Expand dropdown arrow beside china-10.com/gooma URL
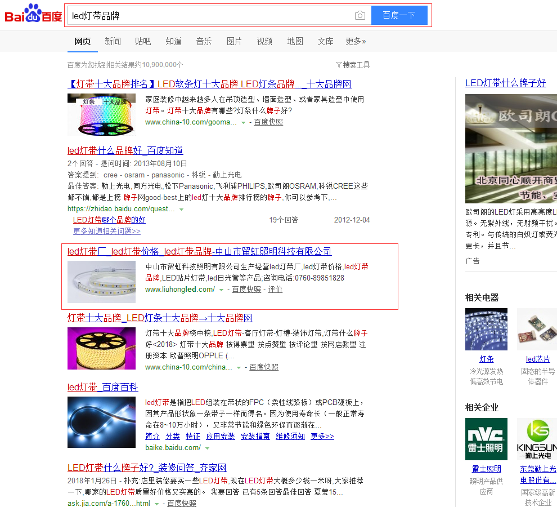Screen dimensions: 557x507 (x=243, y=122)
